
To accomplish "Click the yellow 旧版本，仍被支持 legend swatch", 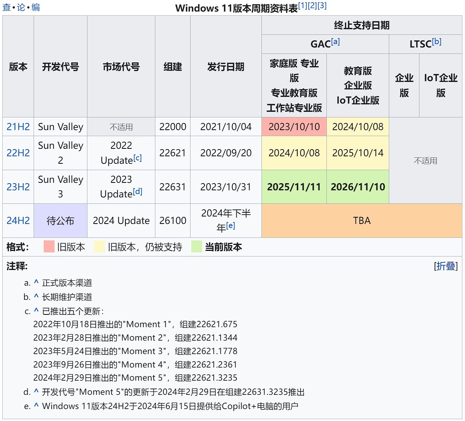I will pyautogui.click(x=100, y=247).
